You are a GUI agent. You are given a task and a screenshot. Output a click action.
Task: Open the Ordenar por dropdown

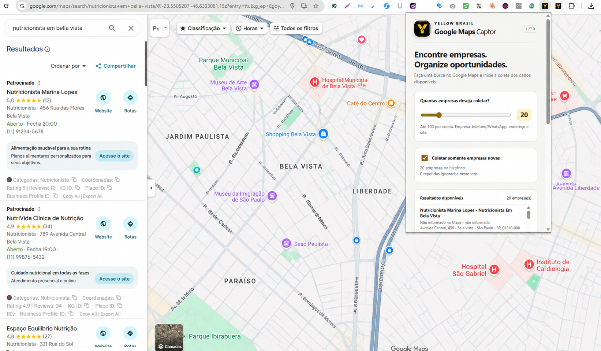click(x=68, y=66)
